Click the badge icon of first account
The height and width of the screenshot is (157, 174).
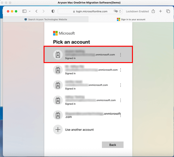point(58,55)
